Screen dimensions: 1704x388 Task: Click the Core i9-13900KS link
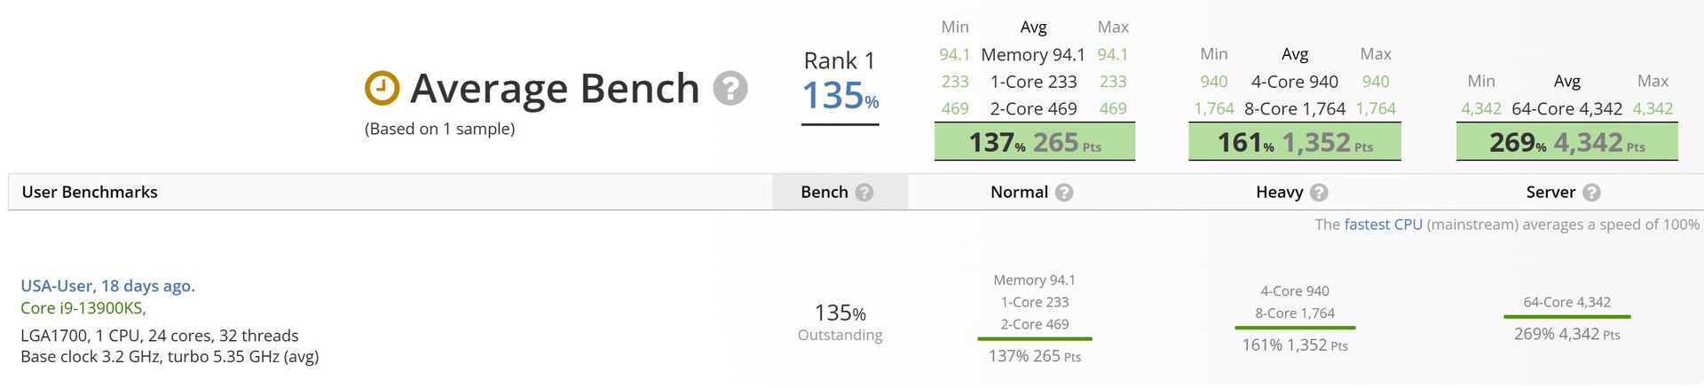(x=83, y=308)
